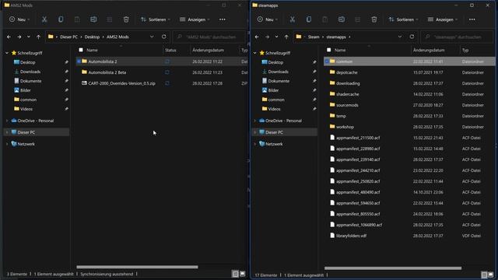The width and height of the screenshot is (498, 280).
Task: Click Desktop breadcrumb in AMS2 Mods address bar
Action: pos(92,37)
